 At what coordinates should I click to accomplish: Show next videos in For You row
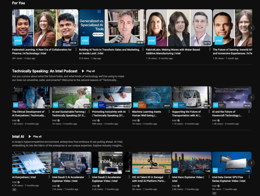tap(251, 28)
